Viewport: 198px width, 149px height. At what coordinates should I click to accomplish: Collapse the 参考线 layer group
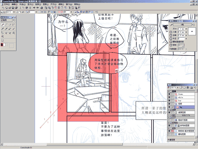click(x=169, y=123)
